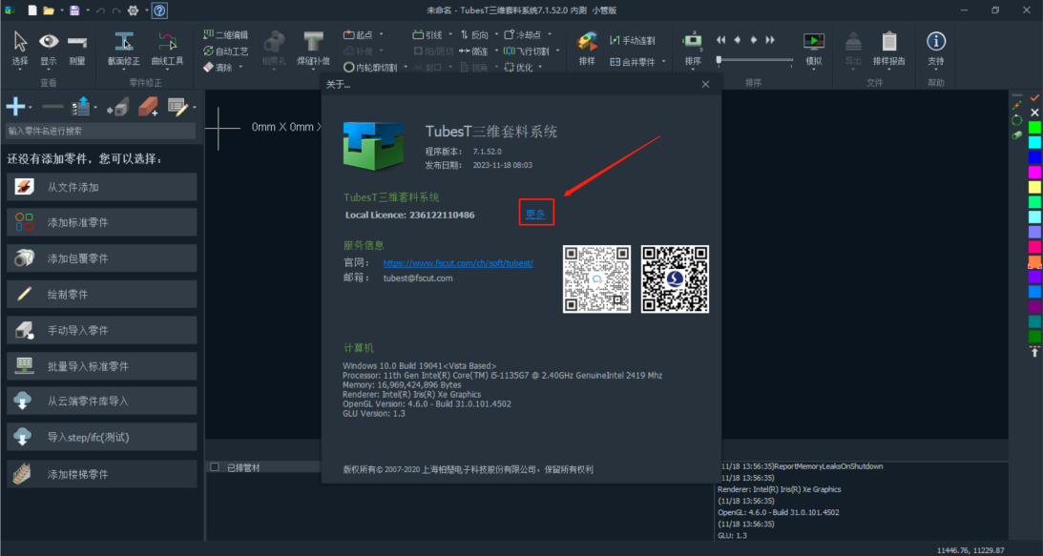Open the 支持 support info icon

click(936, 48)
